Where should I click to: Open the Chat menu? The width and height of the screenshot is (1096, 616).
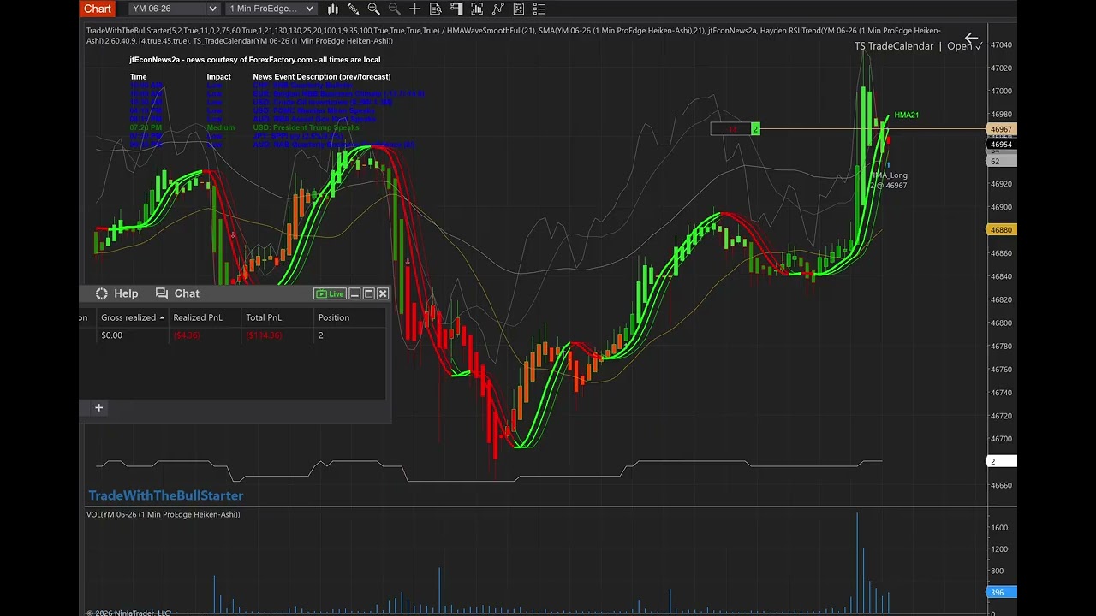click(187, 293)
